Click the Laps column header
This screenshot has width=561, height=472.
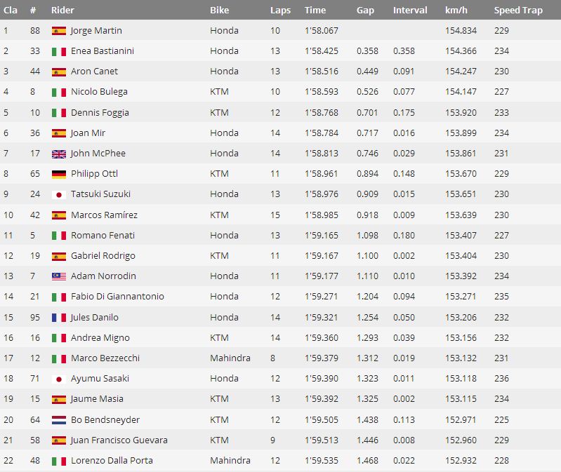(x=281, y=11)
